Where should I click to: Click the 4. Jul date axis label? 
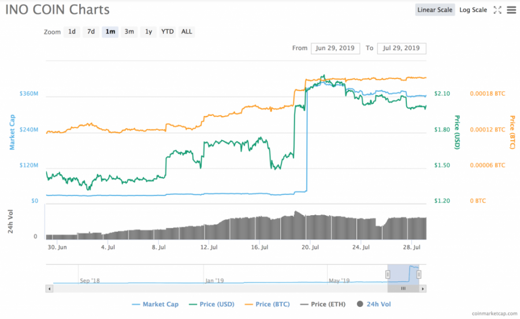tap(108, 247)
